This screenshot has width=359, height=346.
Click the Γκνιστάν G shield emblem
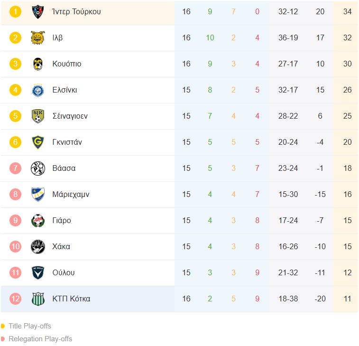38,142
